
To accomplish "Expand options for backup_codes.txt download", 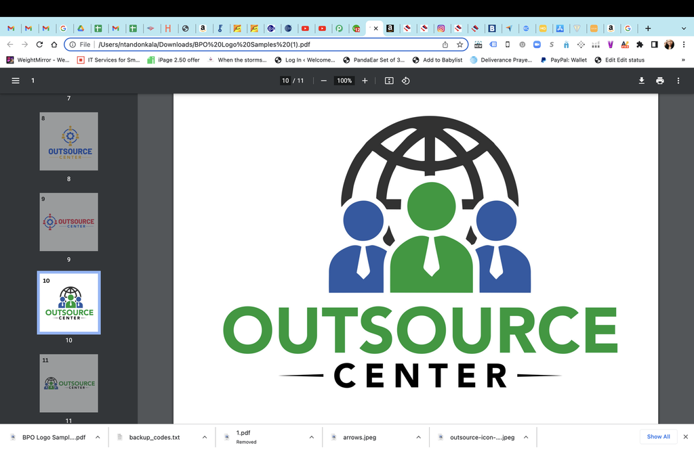I will (x=205, y=437).
